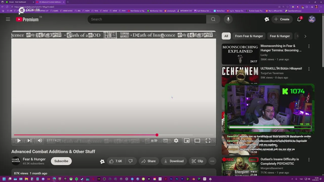Show more filter chips with right arrow

pyautogui.click(x=305, y=36)
